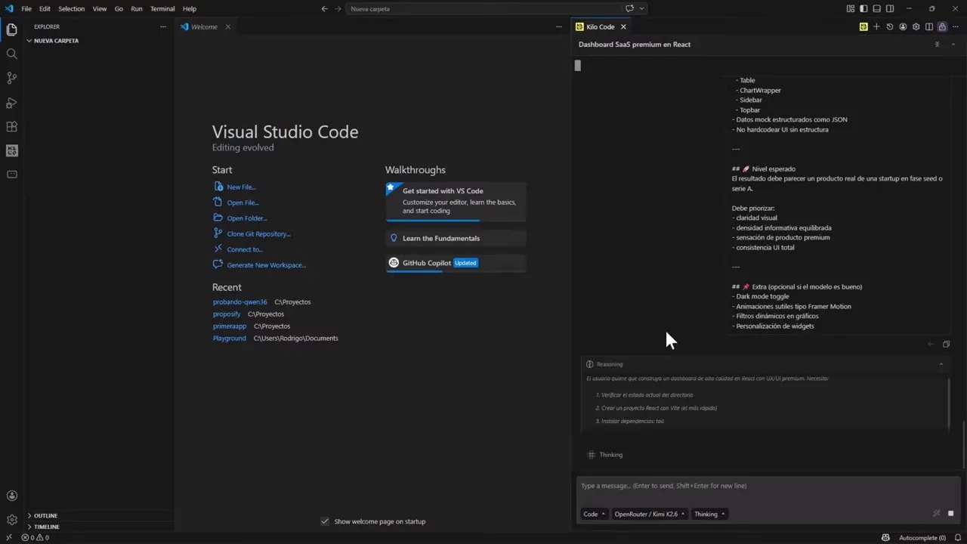Click the Kilo Code split editor icon
This screenshot has width=967, height=544.
[929, 26]
